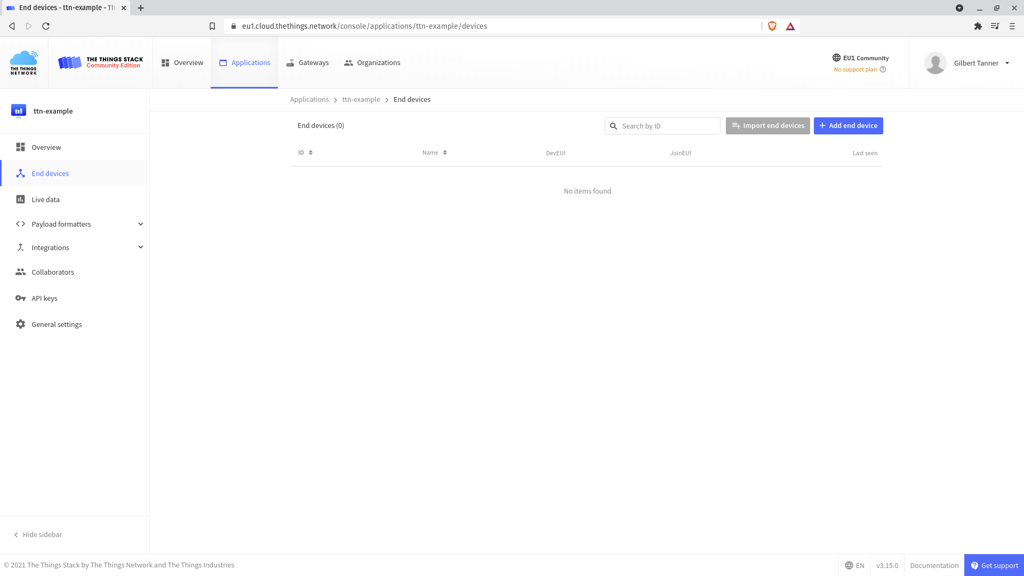
Task: Click the Collaborators people icon
Action: tap(20, 272)
